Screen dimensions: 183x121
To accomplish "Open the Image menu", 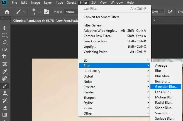I will pyautogui.click(x=35, y=3).
